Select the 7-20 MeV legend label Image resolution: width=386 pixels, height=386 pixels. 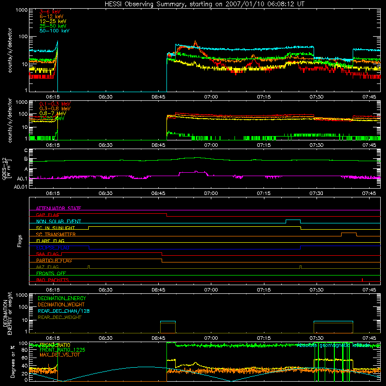click(52, 118)
